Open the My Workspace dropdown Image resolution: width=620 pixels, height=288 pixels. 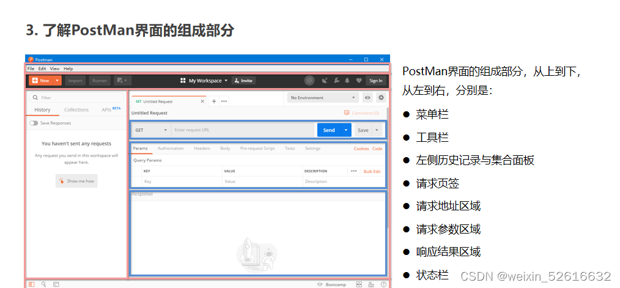click(204, 80)
